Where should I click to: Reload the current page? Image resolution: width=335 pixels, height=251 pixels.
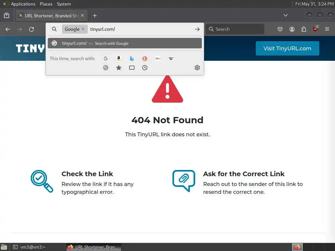click(31, 29)
